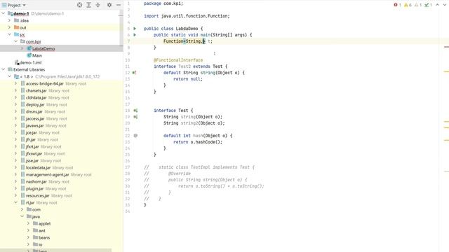Click @FunctionalInterface annotation in code
Viewport: 449px width, 252px height.
click(x=178, y=60)
